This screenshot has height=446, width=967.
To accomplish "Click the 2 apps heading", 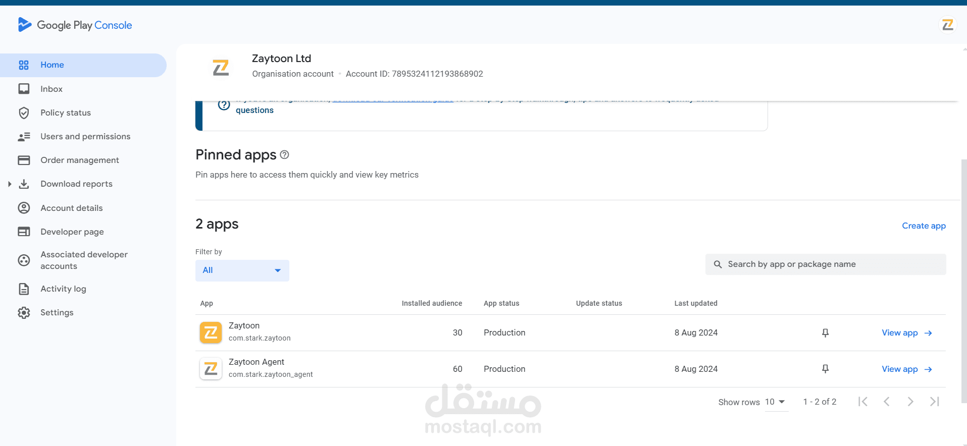I will pyautogui.click(x=217, y=224).
